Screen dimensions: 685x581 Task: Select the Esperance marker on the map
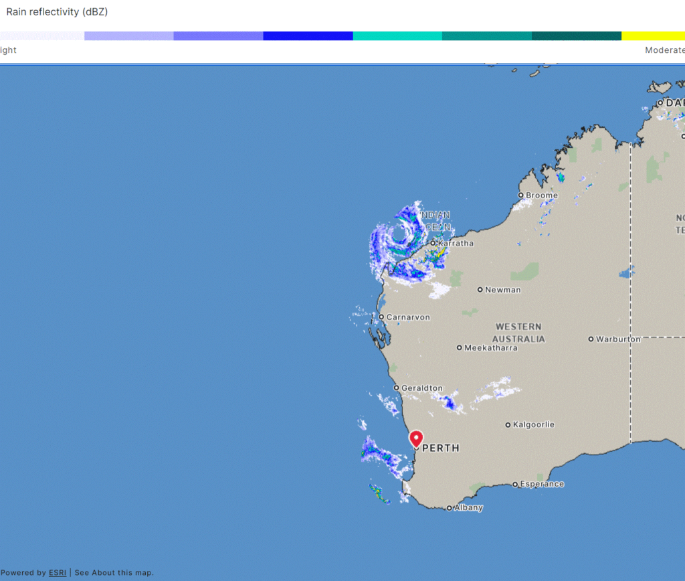515,484
